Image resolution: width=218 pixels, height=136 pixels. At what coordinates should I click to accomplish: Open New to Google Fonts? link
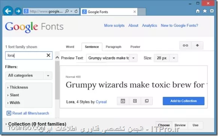click(179, 25)
